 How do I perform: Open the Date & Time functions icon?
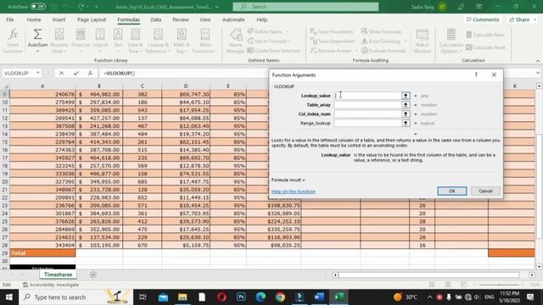(x=136, y=35)
